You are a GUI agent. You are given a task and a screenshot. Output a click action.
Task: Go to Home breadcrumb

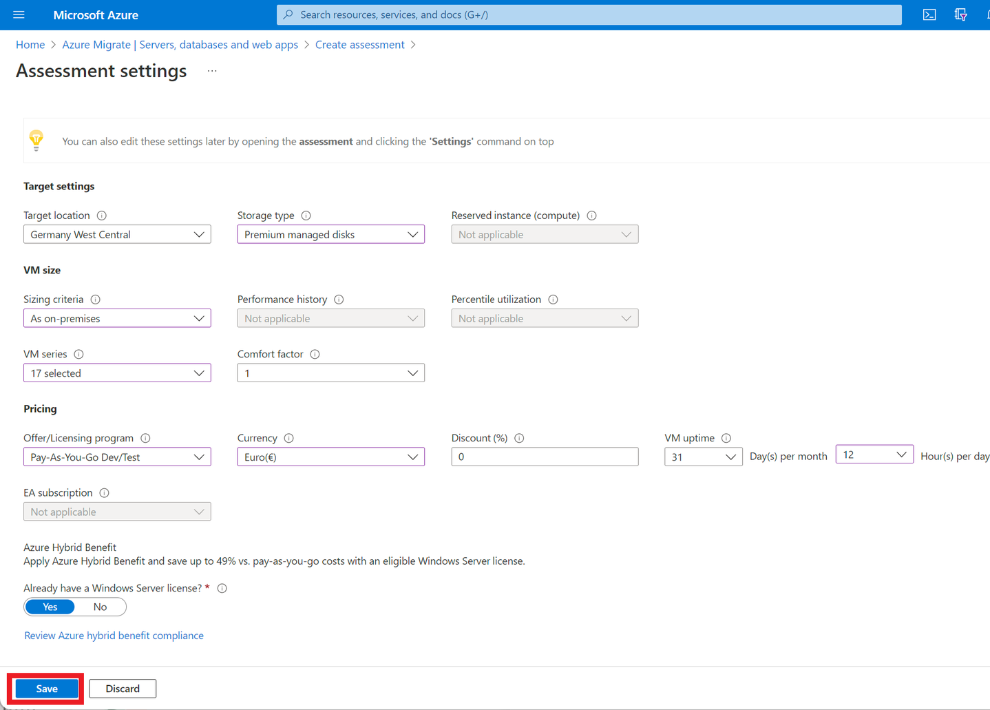(30, 45)
